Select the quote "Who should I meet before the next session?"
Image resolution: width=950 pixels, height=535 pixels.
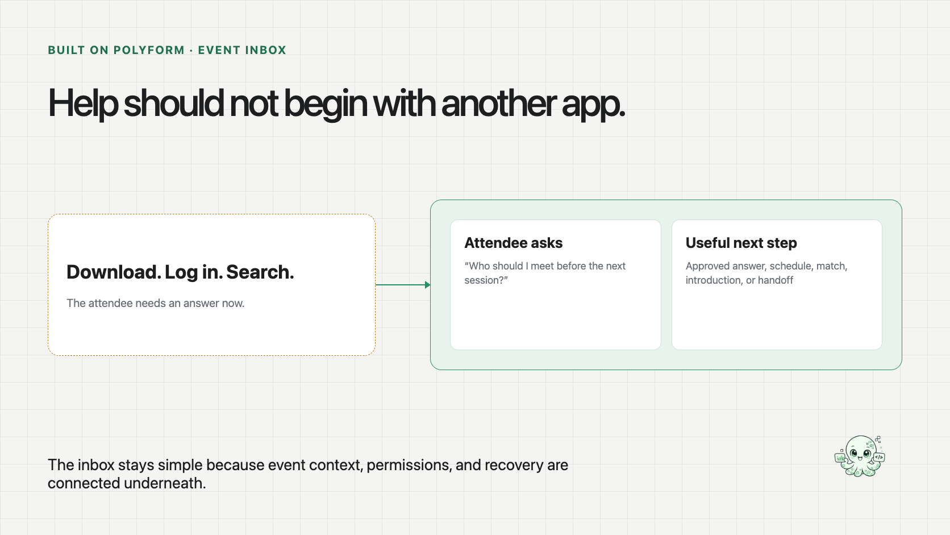point(545,273)
